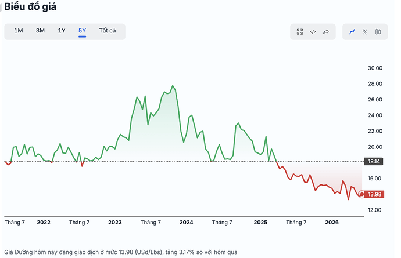Click the 2022 label on time axis
This screenshot has height=258, width=401.
44,223
